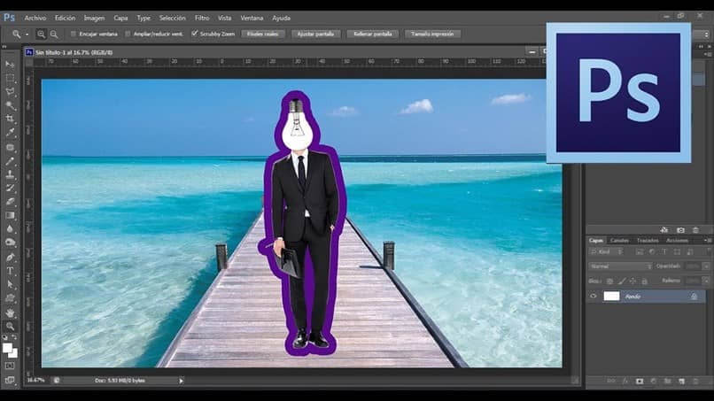Switch to the Canales tab
This screenshot has height=401, width=714.
(x=619, y=240)
